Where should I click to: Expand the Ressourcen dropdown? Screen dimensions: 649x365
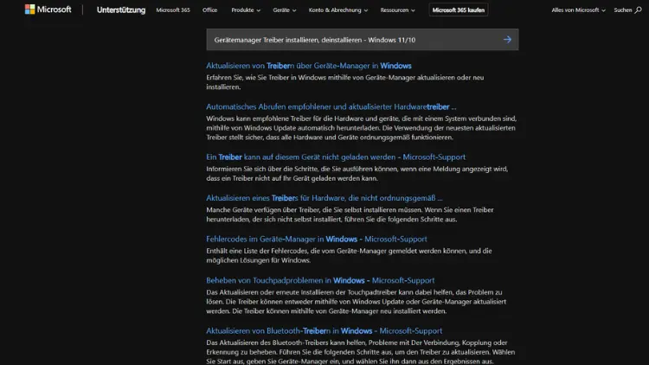(397, 10)
